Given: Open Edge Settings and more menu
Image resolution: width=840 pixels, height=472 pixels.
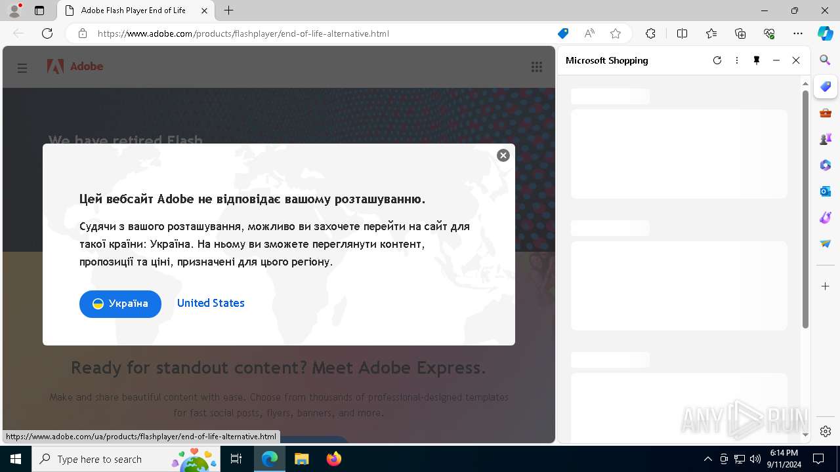Looking at the screenshot, I should click(x=798, y=33).
